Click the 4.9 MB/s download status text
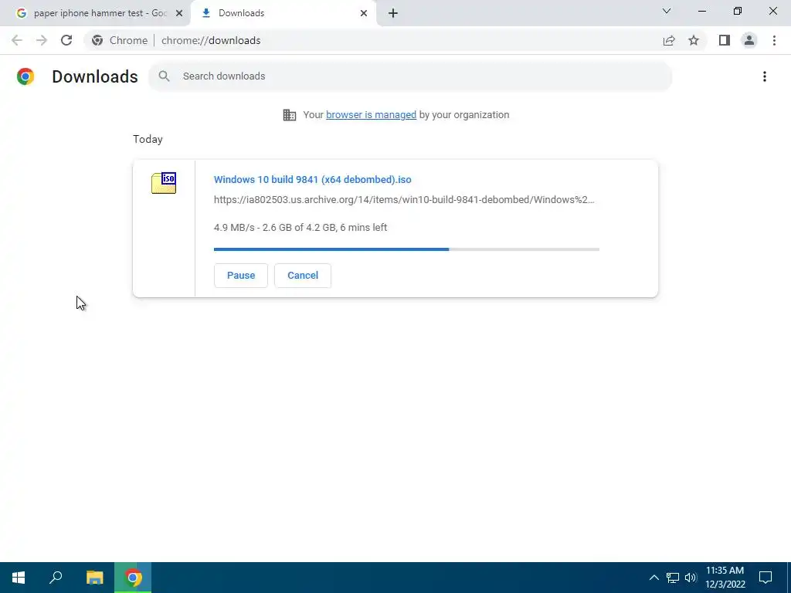This screenshot has width=791, height=593. [300, 228]
